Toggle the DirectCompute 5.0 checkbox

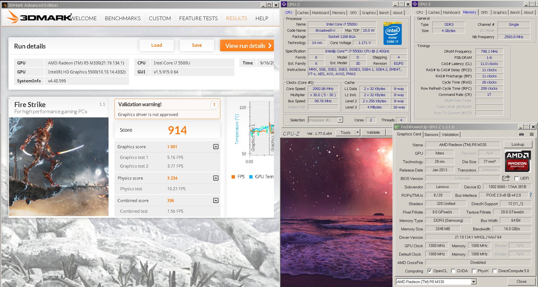point(495,271)
